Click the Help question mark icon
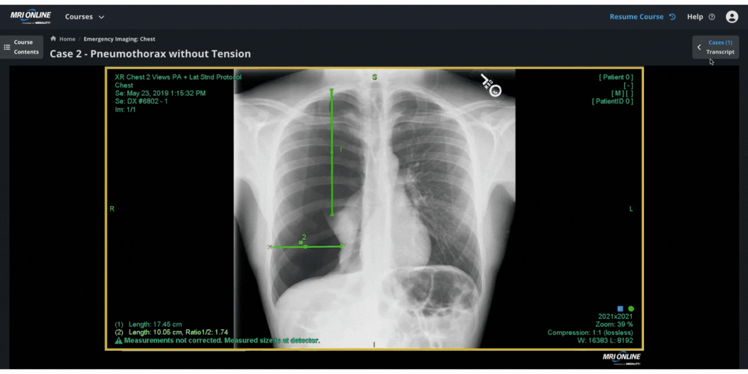The height and width of the screenshot is (374, 748). pyautogui.click(x=712, y=17)
